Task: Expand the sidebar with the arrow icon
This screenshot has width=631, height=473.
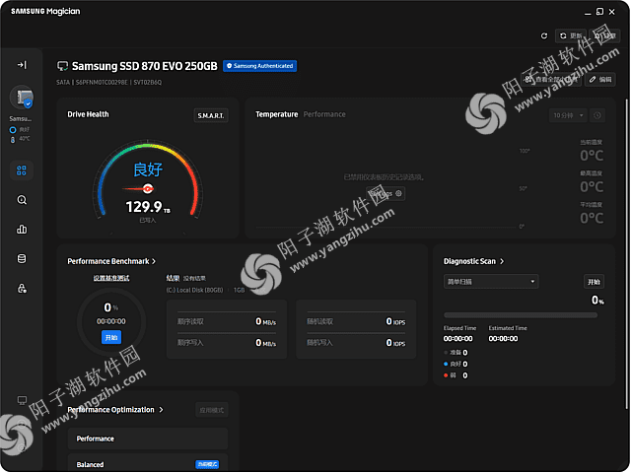Action: 22,65
